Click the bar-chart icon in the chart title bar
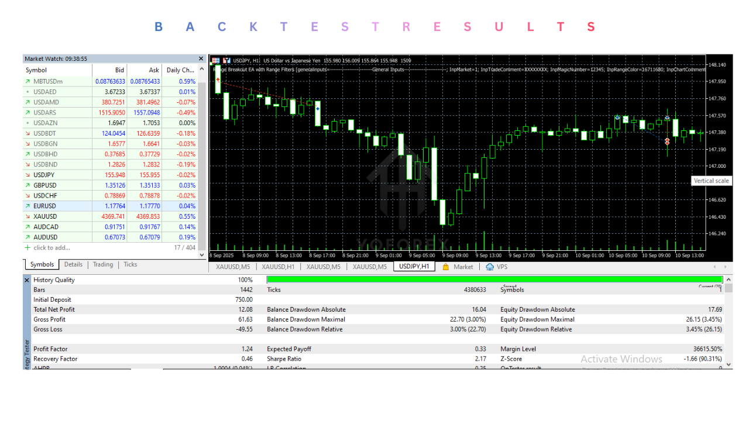749x421 pixels. tap(226, 60)
